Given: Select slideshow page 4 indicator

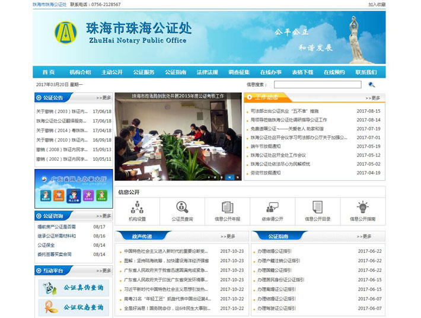Looking at the screenshot, I should 229,177.
